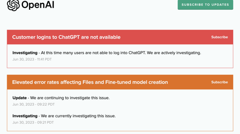Click the 'Jun 30, 2023 - 09:21 PDT' timestamp
The image size is (240, 134).
[33, 123]
